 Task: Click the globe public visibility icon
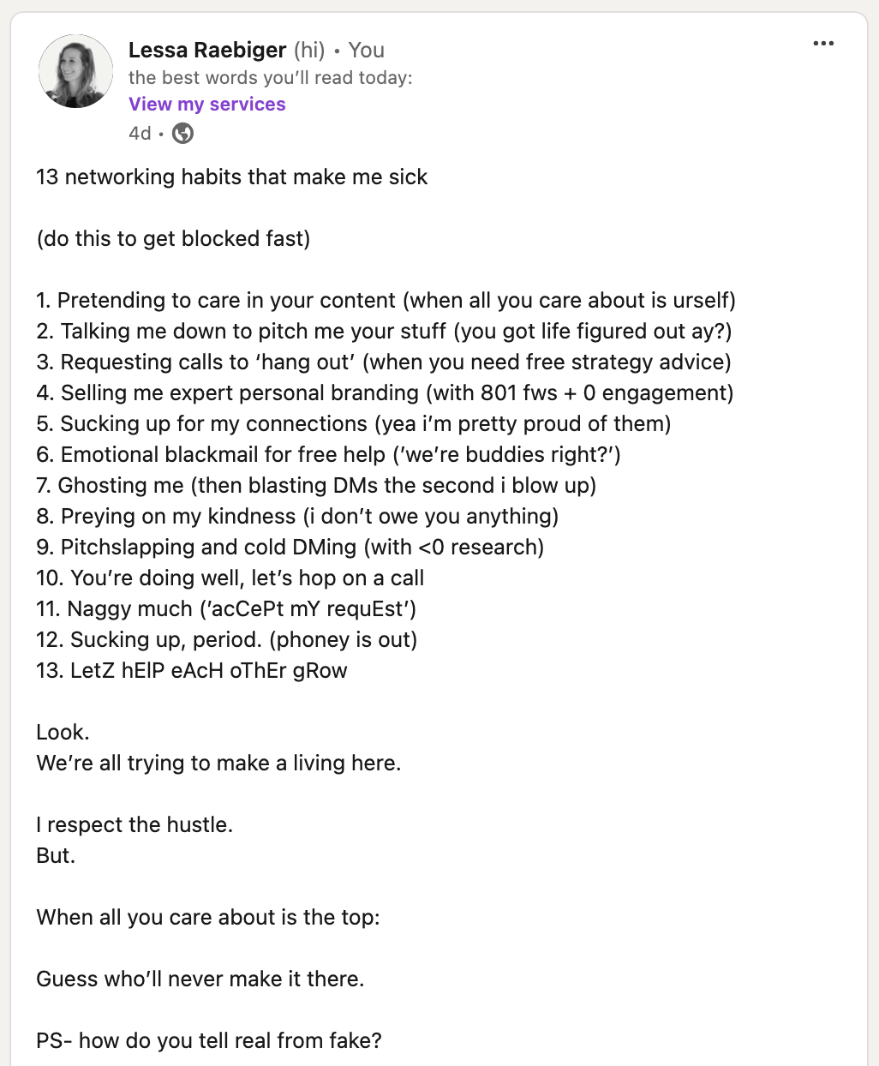(x=182, y=133)
